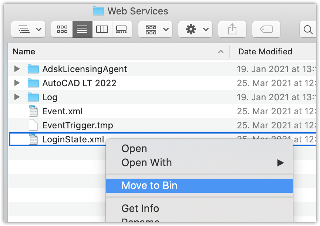The width and height of the screenshot is (320, 226).
Task: Click the Event.xml file icon
Action: coord(33,111)
